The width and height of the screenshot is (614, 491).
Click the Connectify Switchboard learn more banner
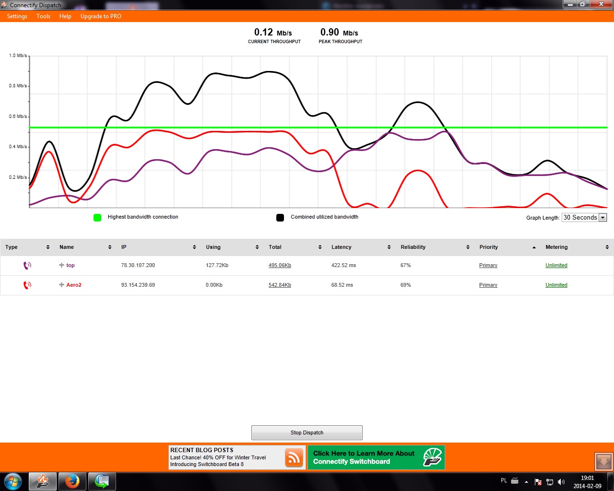pos(376,457)
